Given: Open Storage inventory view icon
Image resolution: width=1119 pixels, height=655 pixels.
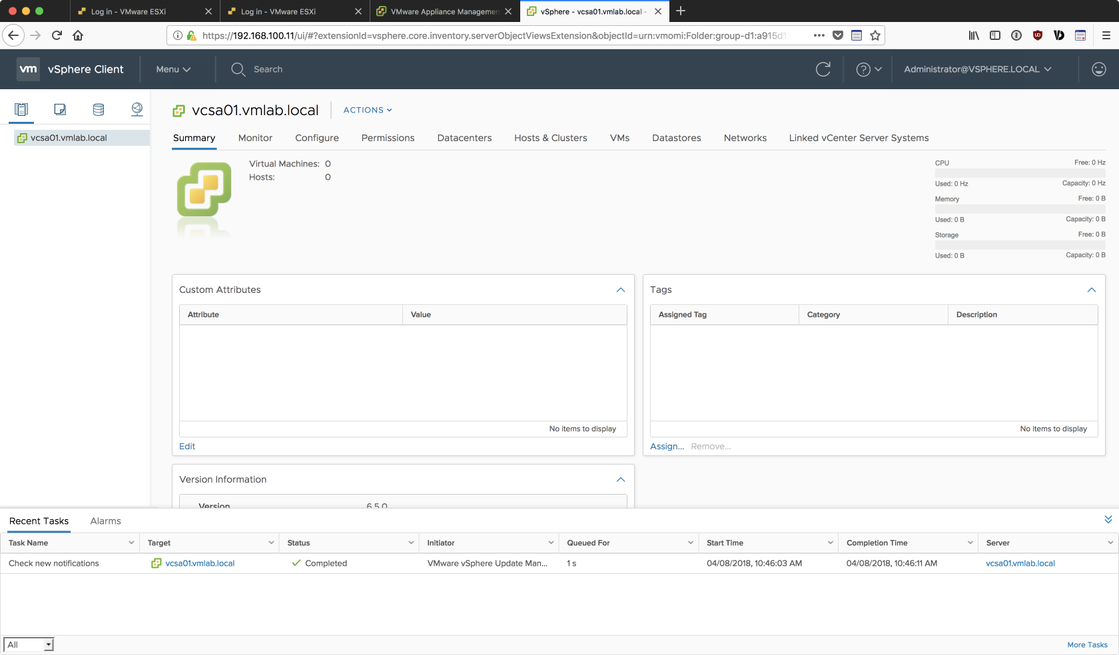Looking at the screenshot, I should [99, 109].
